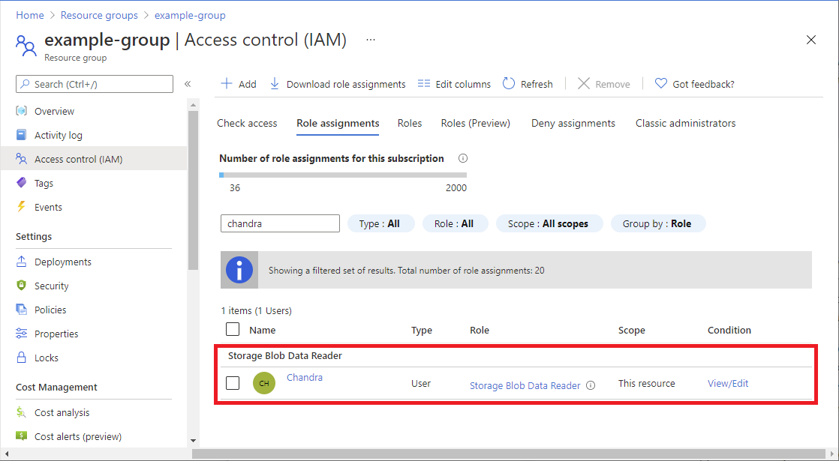The height and width of the screenshot is (461, 839).
Task: Click the Activity log icon
Action: [x=22, y=135]
